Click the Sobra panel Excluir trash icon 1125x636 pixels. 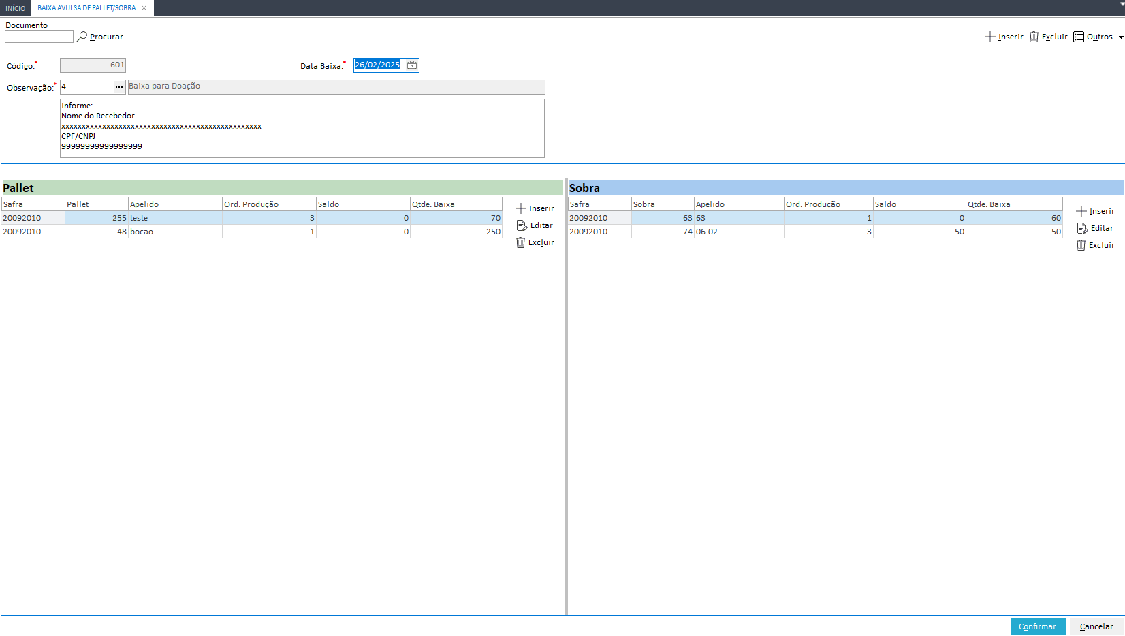(x=1081, y=245)
